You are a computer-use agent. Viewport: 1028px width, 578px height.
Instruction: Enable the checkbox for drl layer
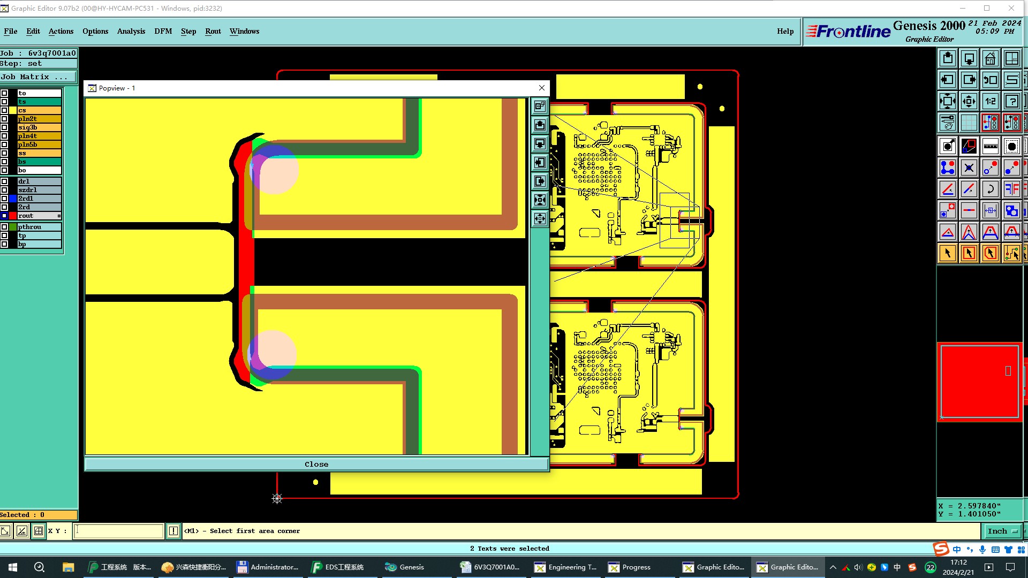click(x=4, y=181)
